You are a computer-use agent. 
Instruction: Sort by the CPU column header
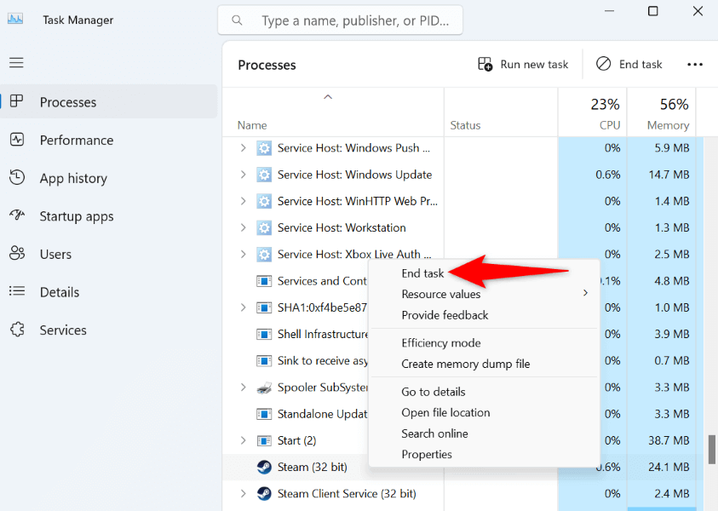593,112
